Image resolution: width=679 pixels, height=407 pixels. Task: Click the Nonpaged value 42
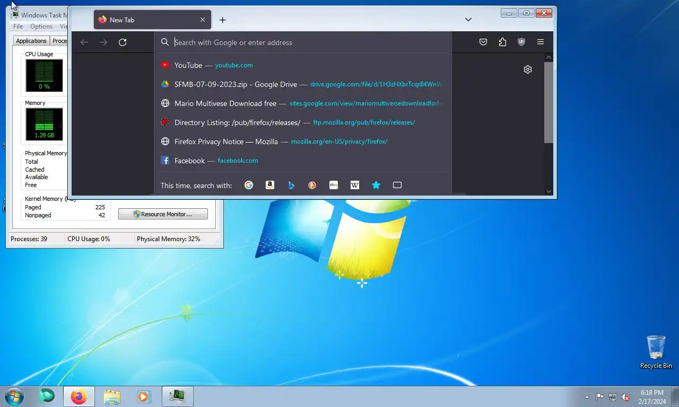[x=102, y=215]
